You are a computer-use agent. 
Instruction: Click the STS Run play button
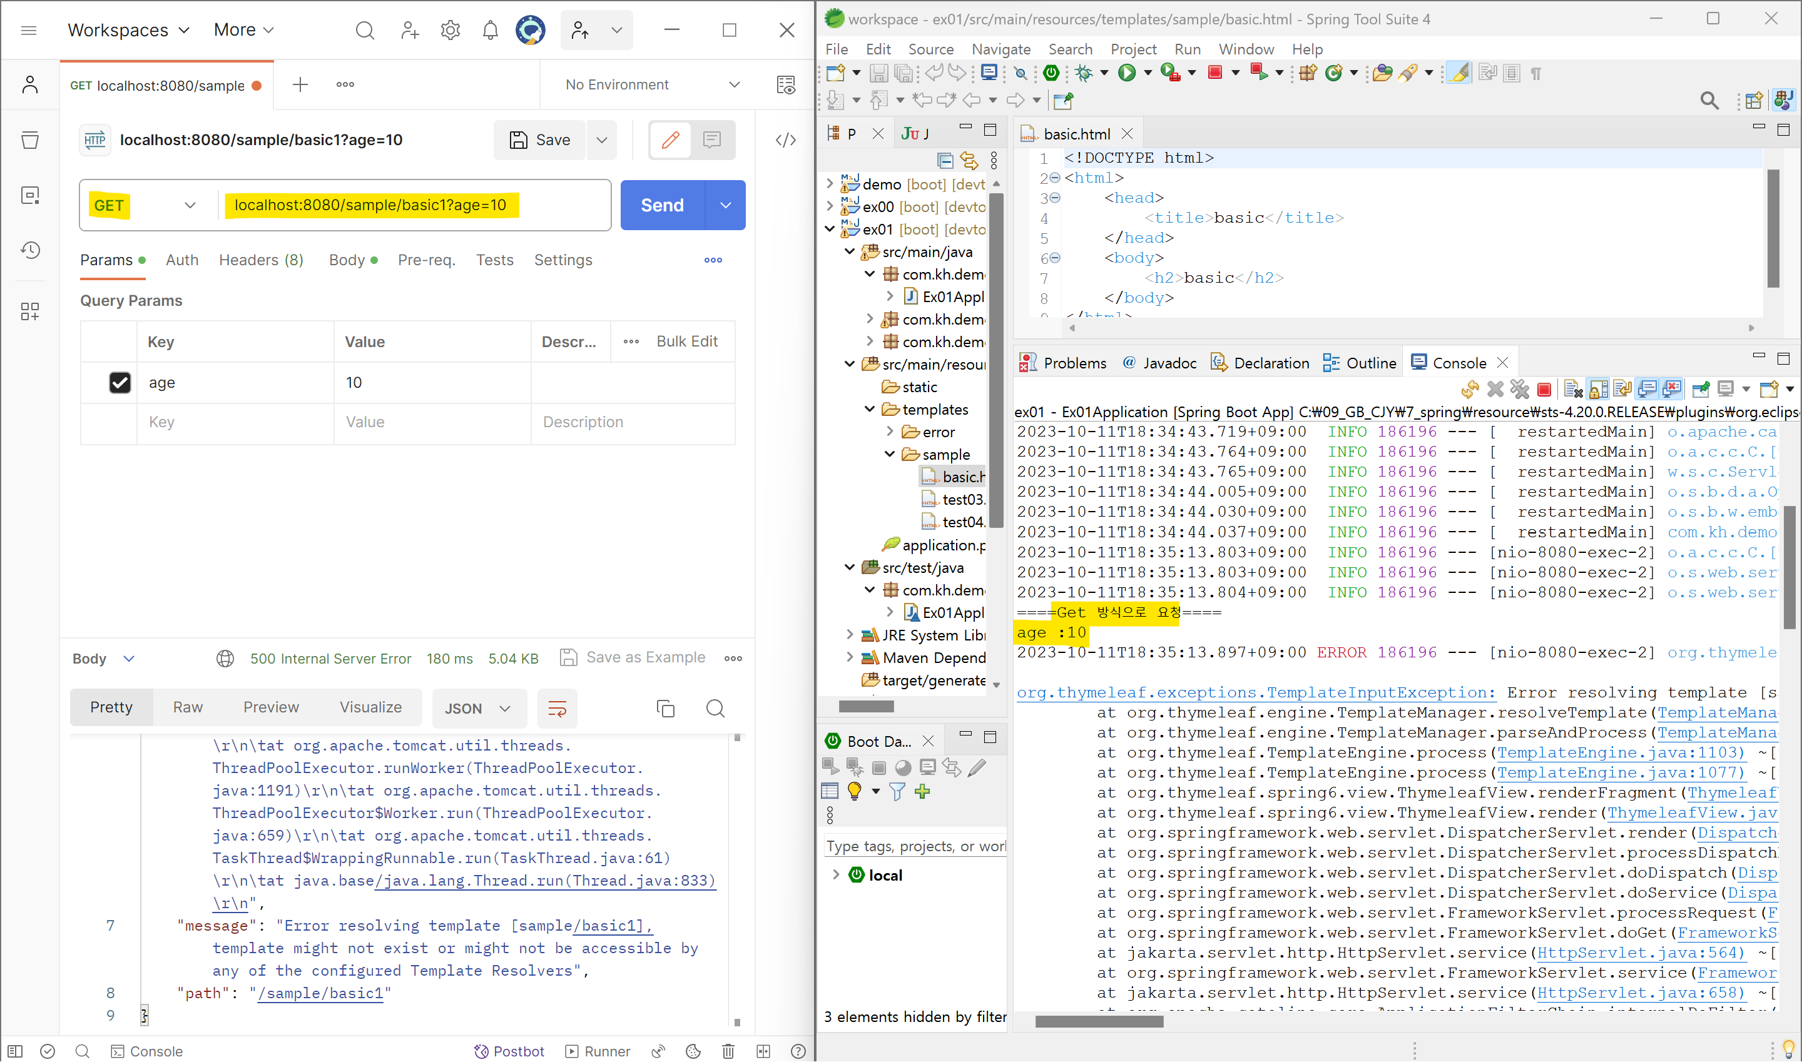coord(1127,73)
